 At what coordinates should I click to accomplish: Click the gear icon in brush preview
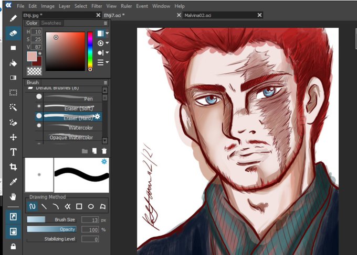(x=104, y=161)
